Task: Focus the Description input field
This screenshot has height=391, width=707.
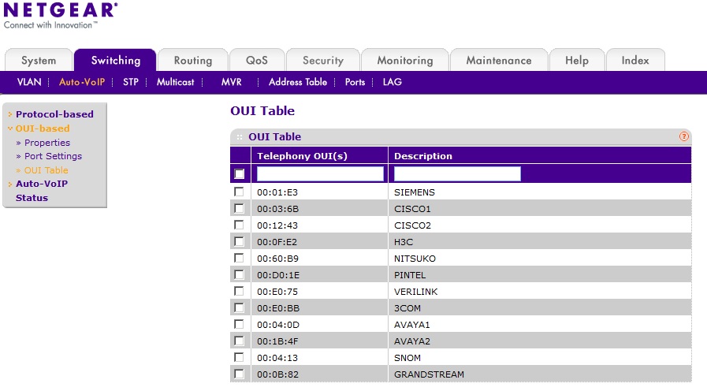Action: 457,173
